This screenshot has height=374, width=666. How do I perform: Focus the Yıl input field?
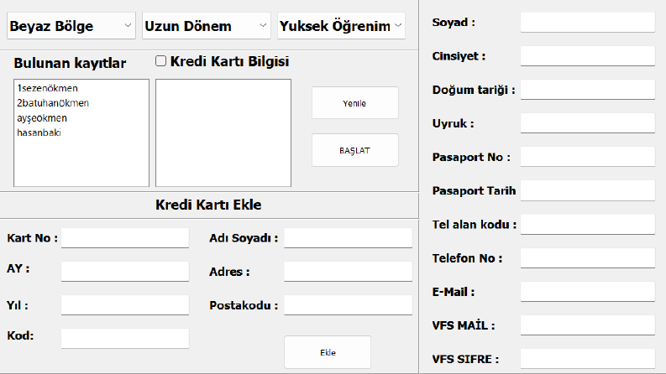(x=125, y=305)
